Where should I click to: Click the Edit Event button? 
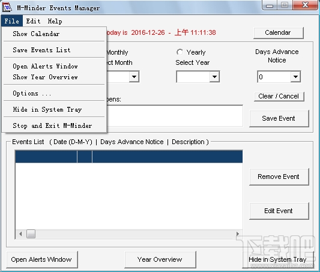click(x=279, y=211)
